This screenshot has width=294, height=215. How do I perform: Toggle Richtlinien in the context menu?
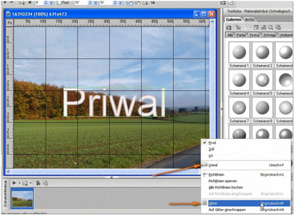[x=245, y=175]
